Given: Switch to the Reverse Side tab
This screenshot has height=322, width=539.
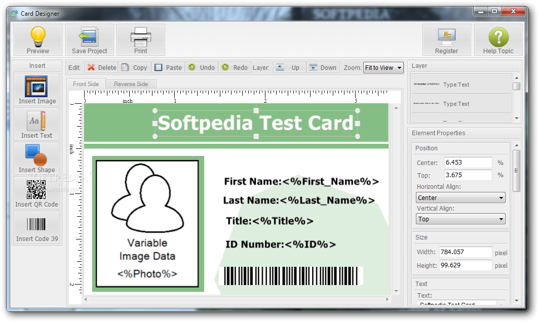Looking at the screenshot, I should [x=131, y=84].
